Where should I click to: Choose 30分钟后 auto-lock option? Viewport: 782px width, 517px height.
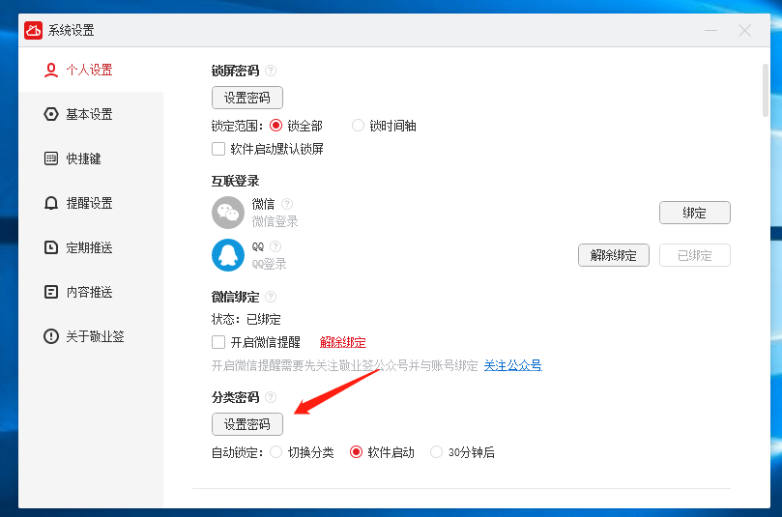click(437, 452)
